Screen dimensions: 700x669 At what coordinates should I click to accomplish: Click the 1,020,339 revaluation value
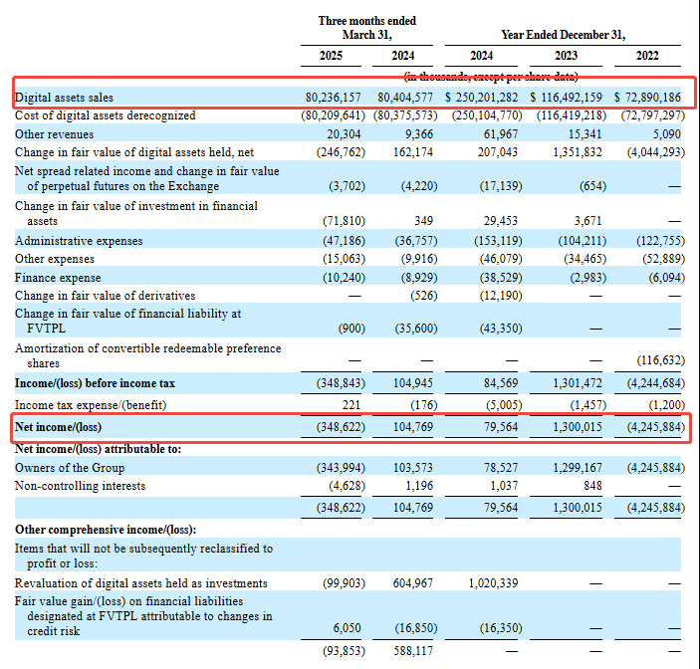[493, 582]
